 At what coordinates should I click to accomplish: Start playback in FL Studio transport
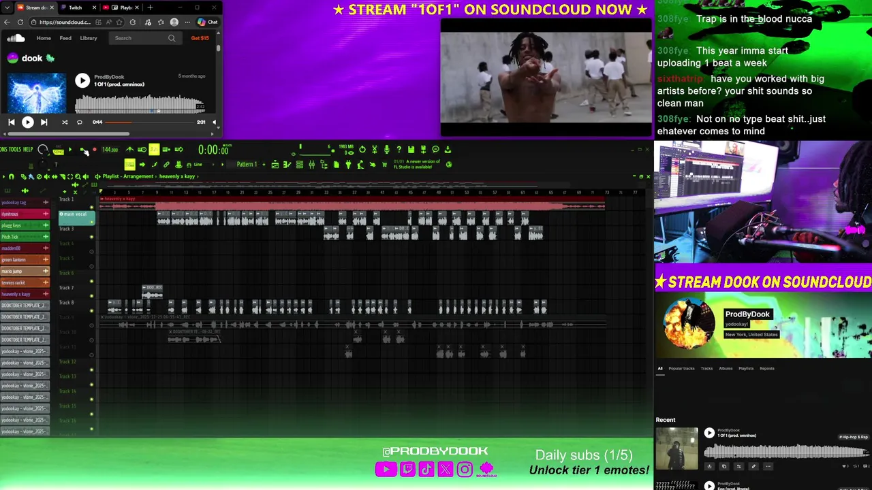click(70, 149)
